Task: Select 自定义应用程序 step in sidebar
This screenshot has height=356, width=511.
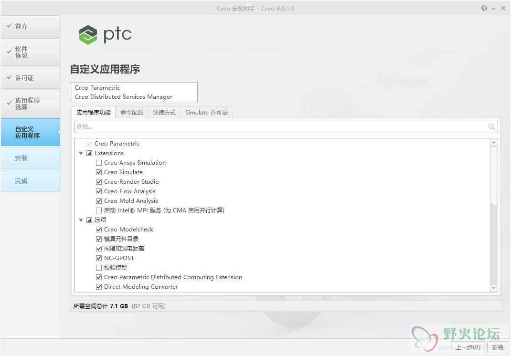Action: point(30,132)
